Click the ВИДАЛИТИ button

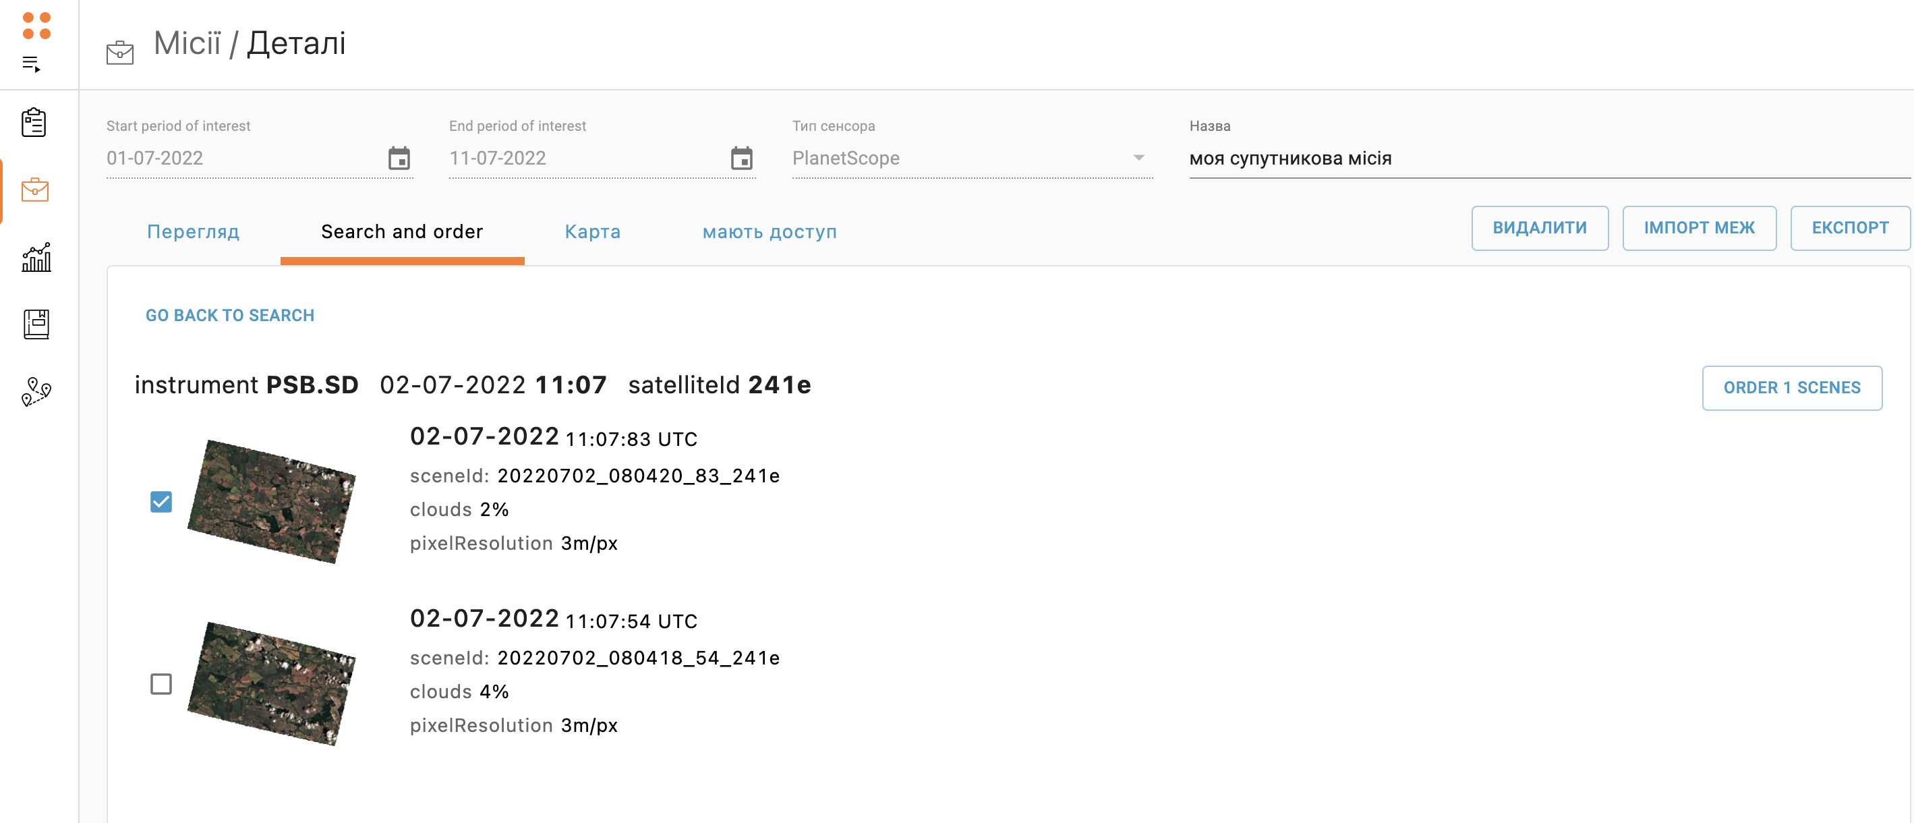coord(1539,227)
